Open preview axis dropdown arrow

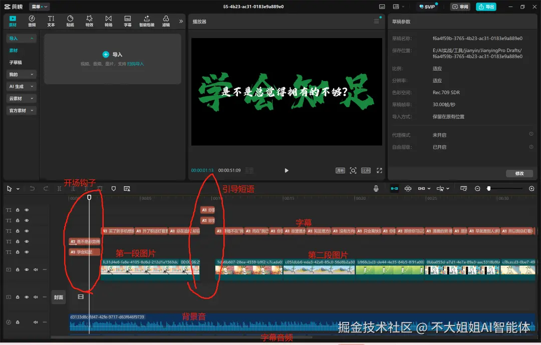tap(448, 189)
